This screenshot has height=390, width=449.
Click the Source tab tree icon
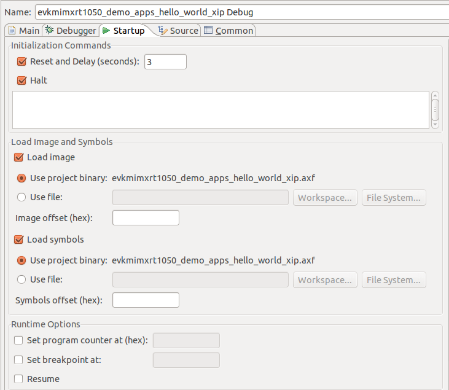click(163, 30)
